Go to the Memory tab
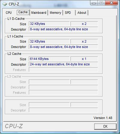Screen dimensions: 120x134 55,13
